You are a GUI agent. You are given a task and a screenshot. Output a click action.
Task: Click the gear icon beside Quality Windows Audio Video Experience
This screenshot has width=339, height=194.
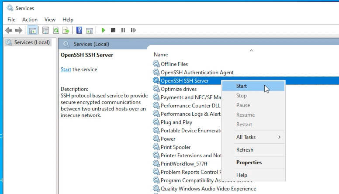(x=156, y=188)
